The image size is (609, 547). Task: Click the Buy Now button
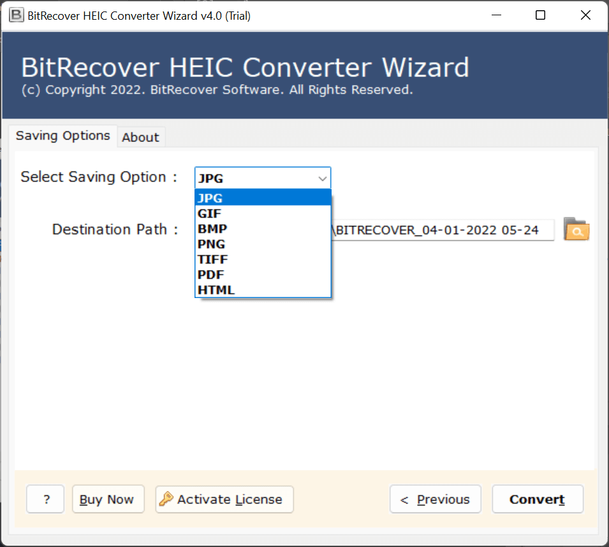pos(108,499)
